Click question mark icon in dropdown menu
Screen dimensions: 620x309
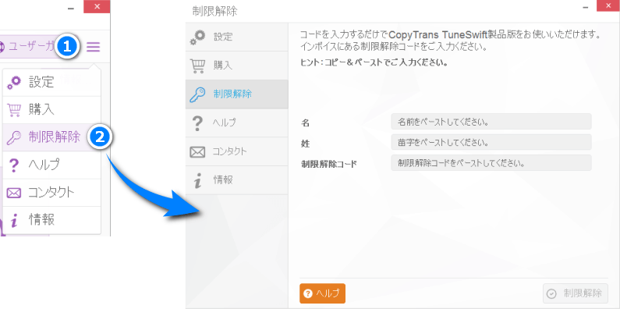[x=14, y=165]
